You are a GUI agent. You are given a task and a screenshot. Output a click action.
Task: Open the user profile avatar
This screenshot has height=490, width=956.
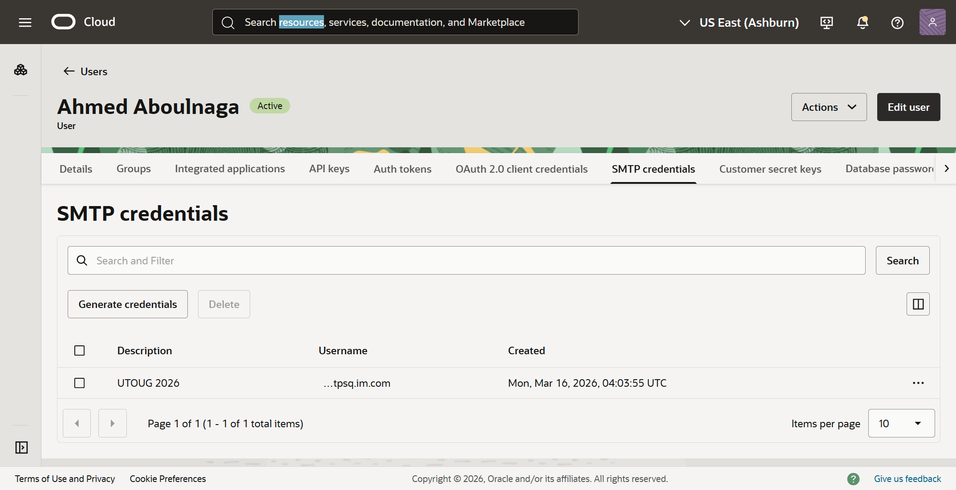932,22
